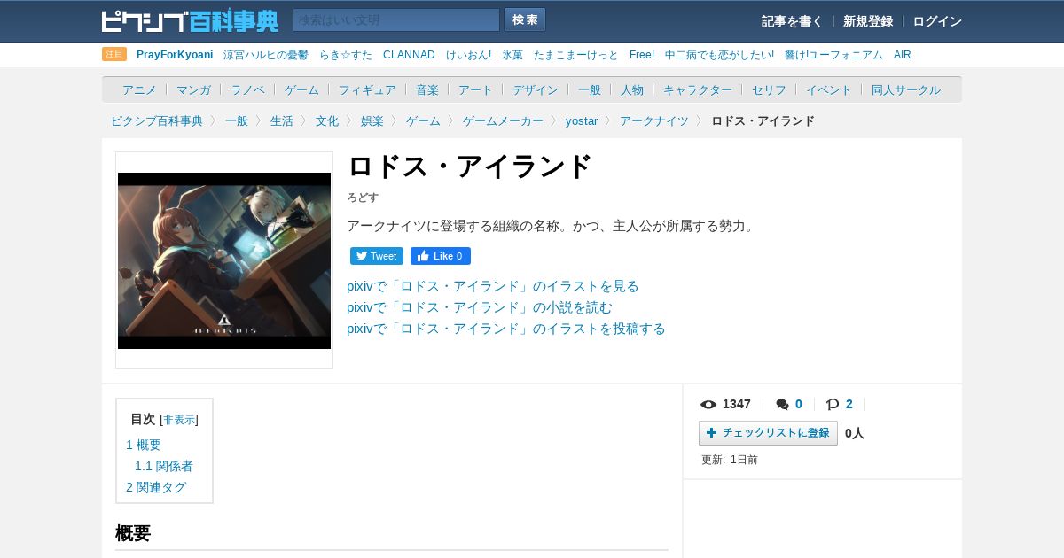This screenshot has height=558, width=1064.
Task: Select 一般 category in category bar
Action: (590, 89)
